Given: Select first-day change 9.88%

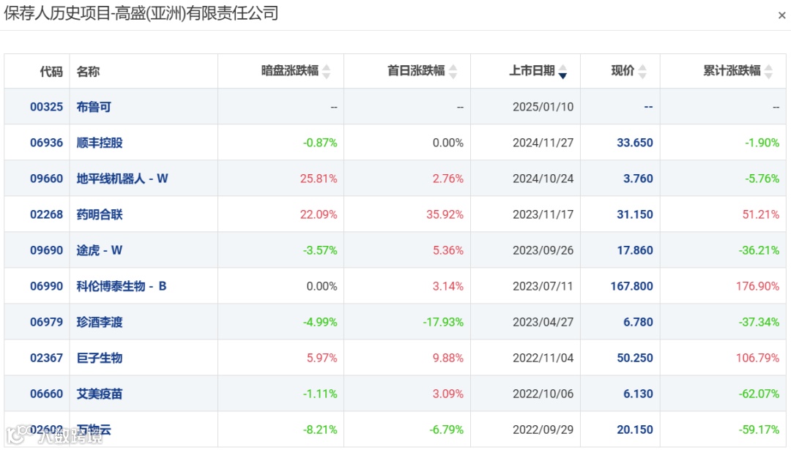Looking at the screenshot, I should tap(448, 358).
